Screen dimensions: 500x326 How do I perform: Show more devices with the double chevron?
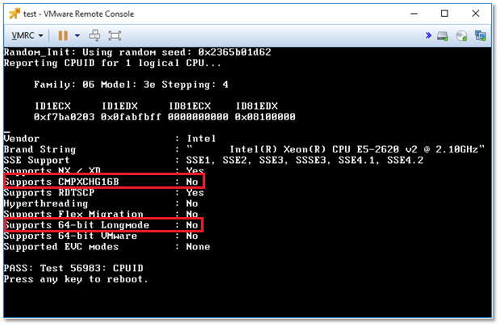tap(429, 36)
